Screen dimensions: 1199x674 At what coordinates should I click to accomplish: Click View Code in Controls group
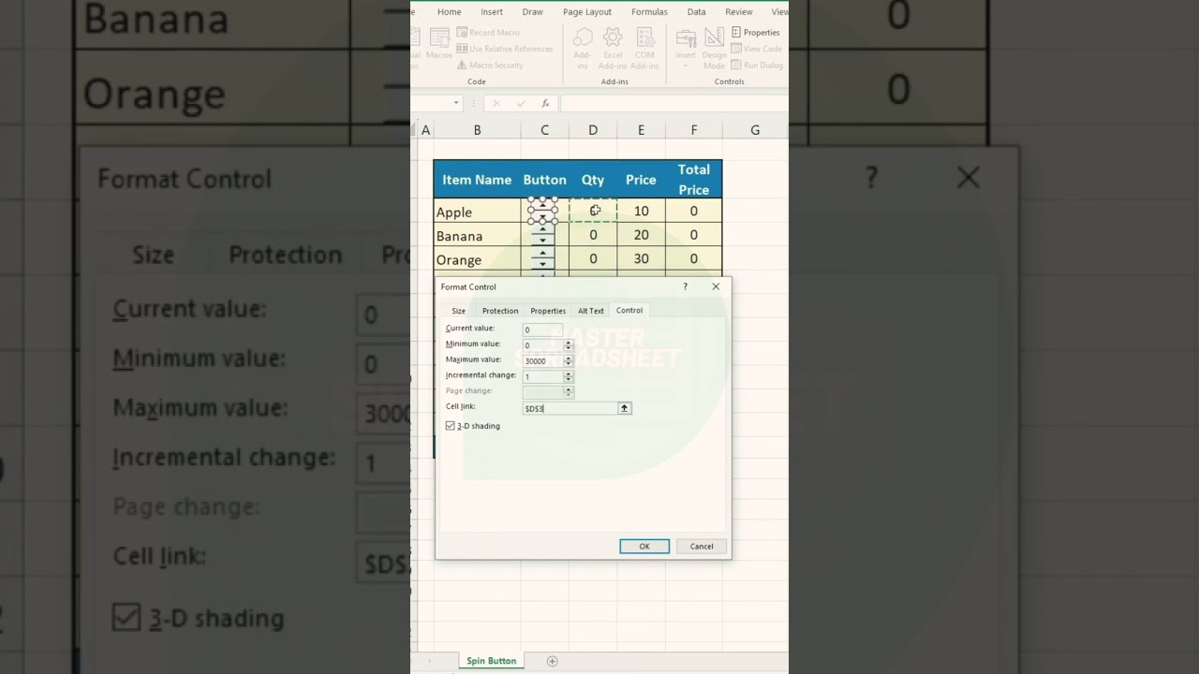coord(756,49)
